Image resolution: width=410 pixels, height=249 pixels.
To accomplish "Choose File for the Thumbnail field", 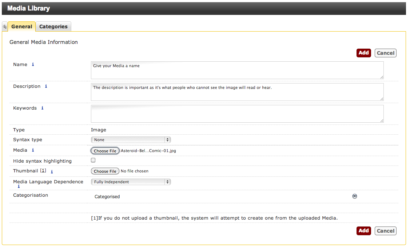I will tap(105, 171).
